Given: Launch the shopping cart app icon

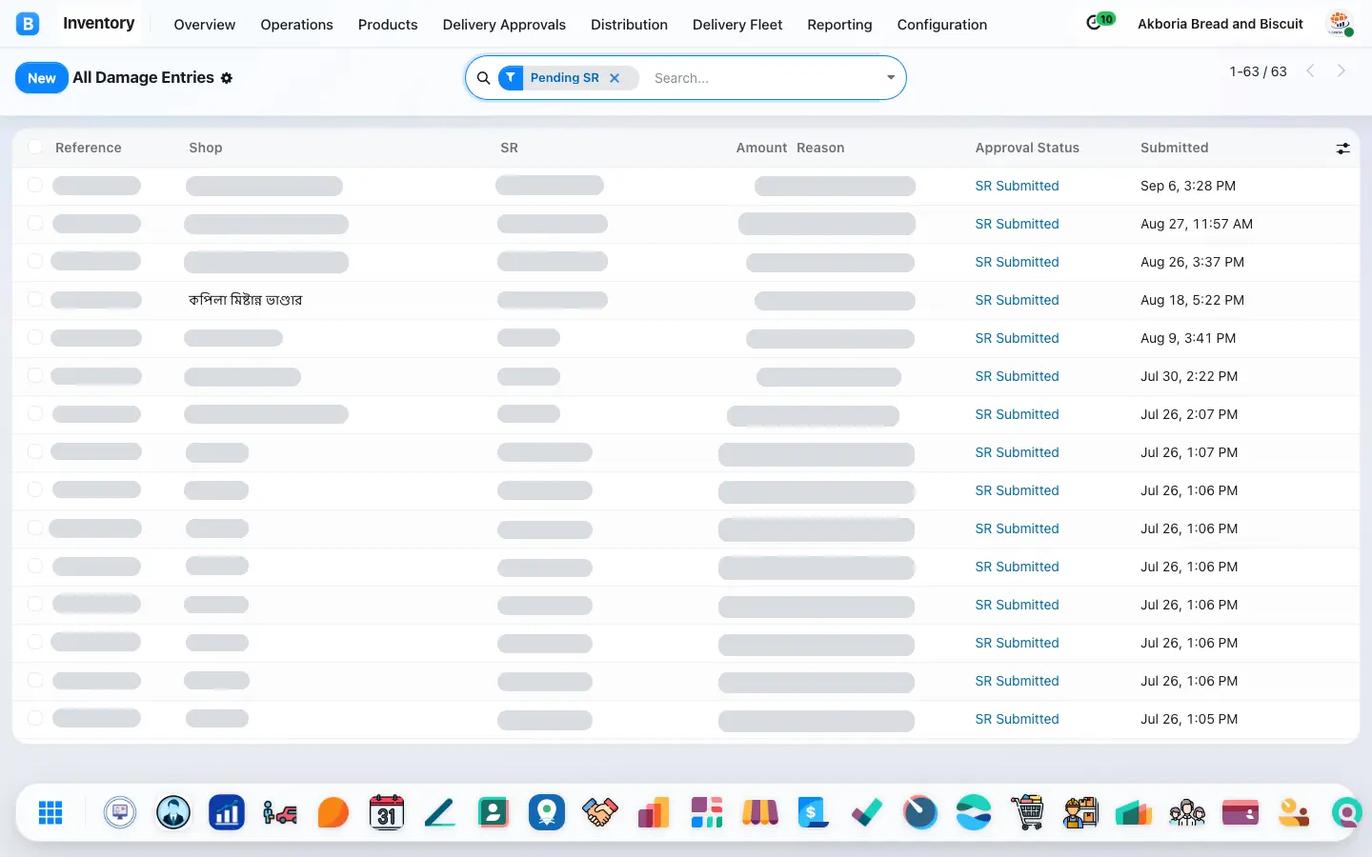Looking at the screenshot, I should [1027, 812].
